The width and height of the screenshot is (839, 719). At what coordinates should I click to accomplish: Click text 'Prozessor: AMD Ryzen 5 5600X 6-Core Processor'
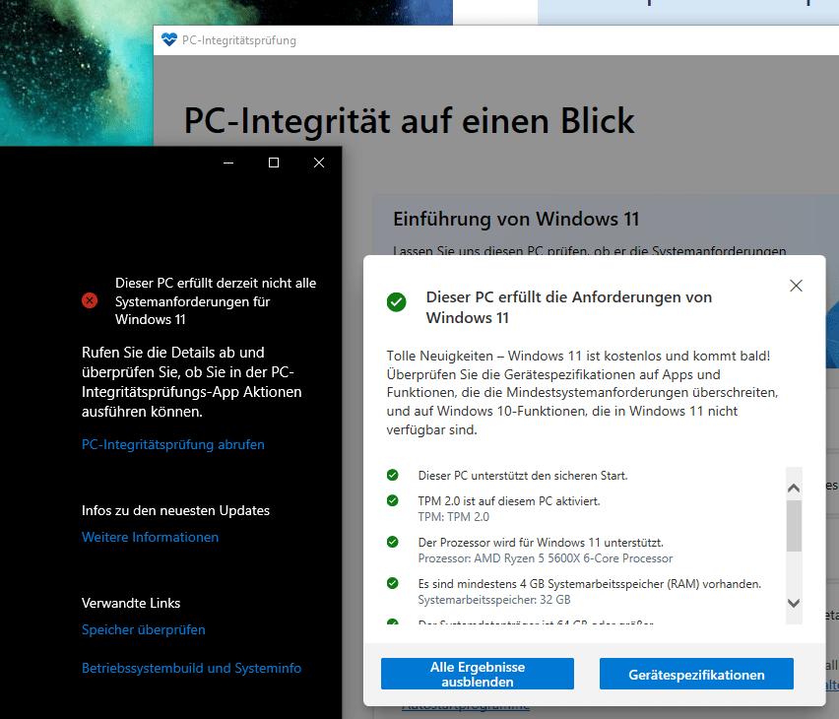point(546,558)
